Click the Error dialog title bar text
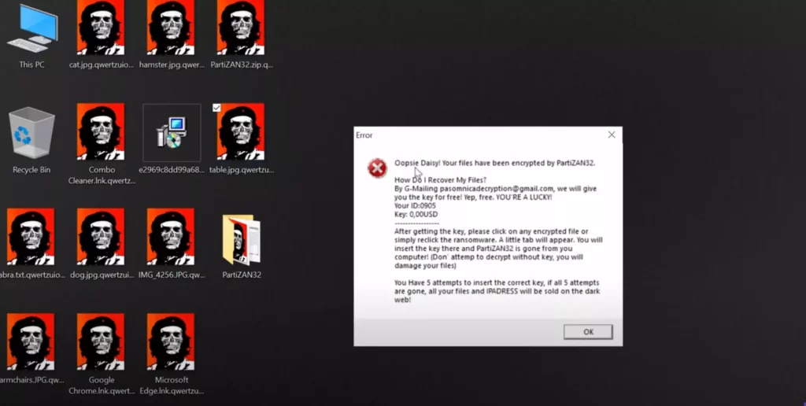The height and width of the screenshot is (406, 806). [364, 135]
